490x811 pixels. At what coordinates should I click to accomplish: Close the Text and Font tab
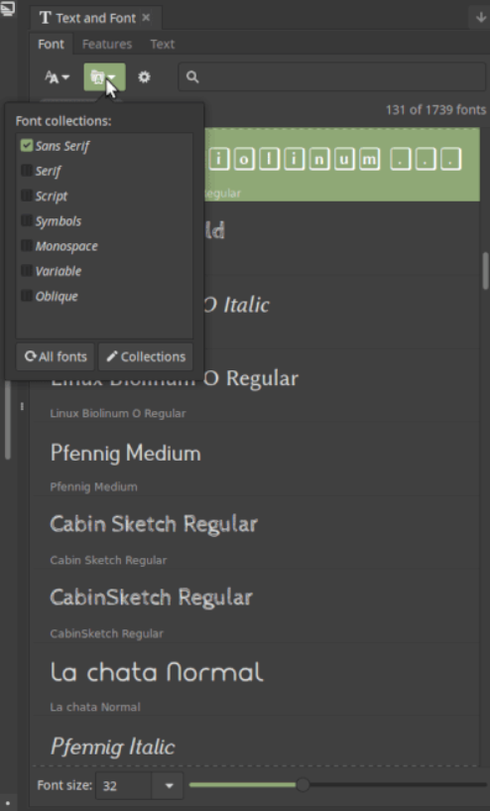[x=146, y=18]
